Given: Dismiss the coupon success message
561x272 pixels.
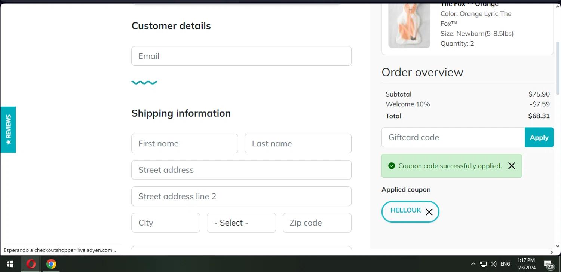Looking at the screenshot, I should [512, 166].
